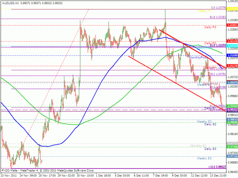The height and width of the screenshot is (178, 238).
Task: Click the upper red channel trendline
Action: point(192,49)
